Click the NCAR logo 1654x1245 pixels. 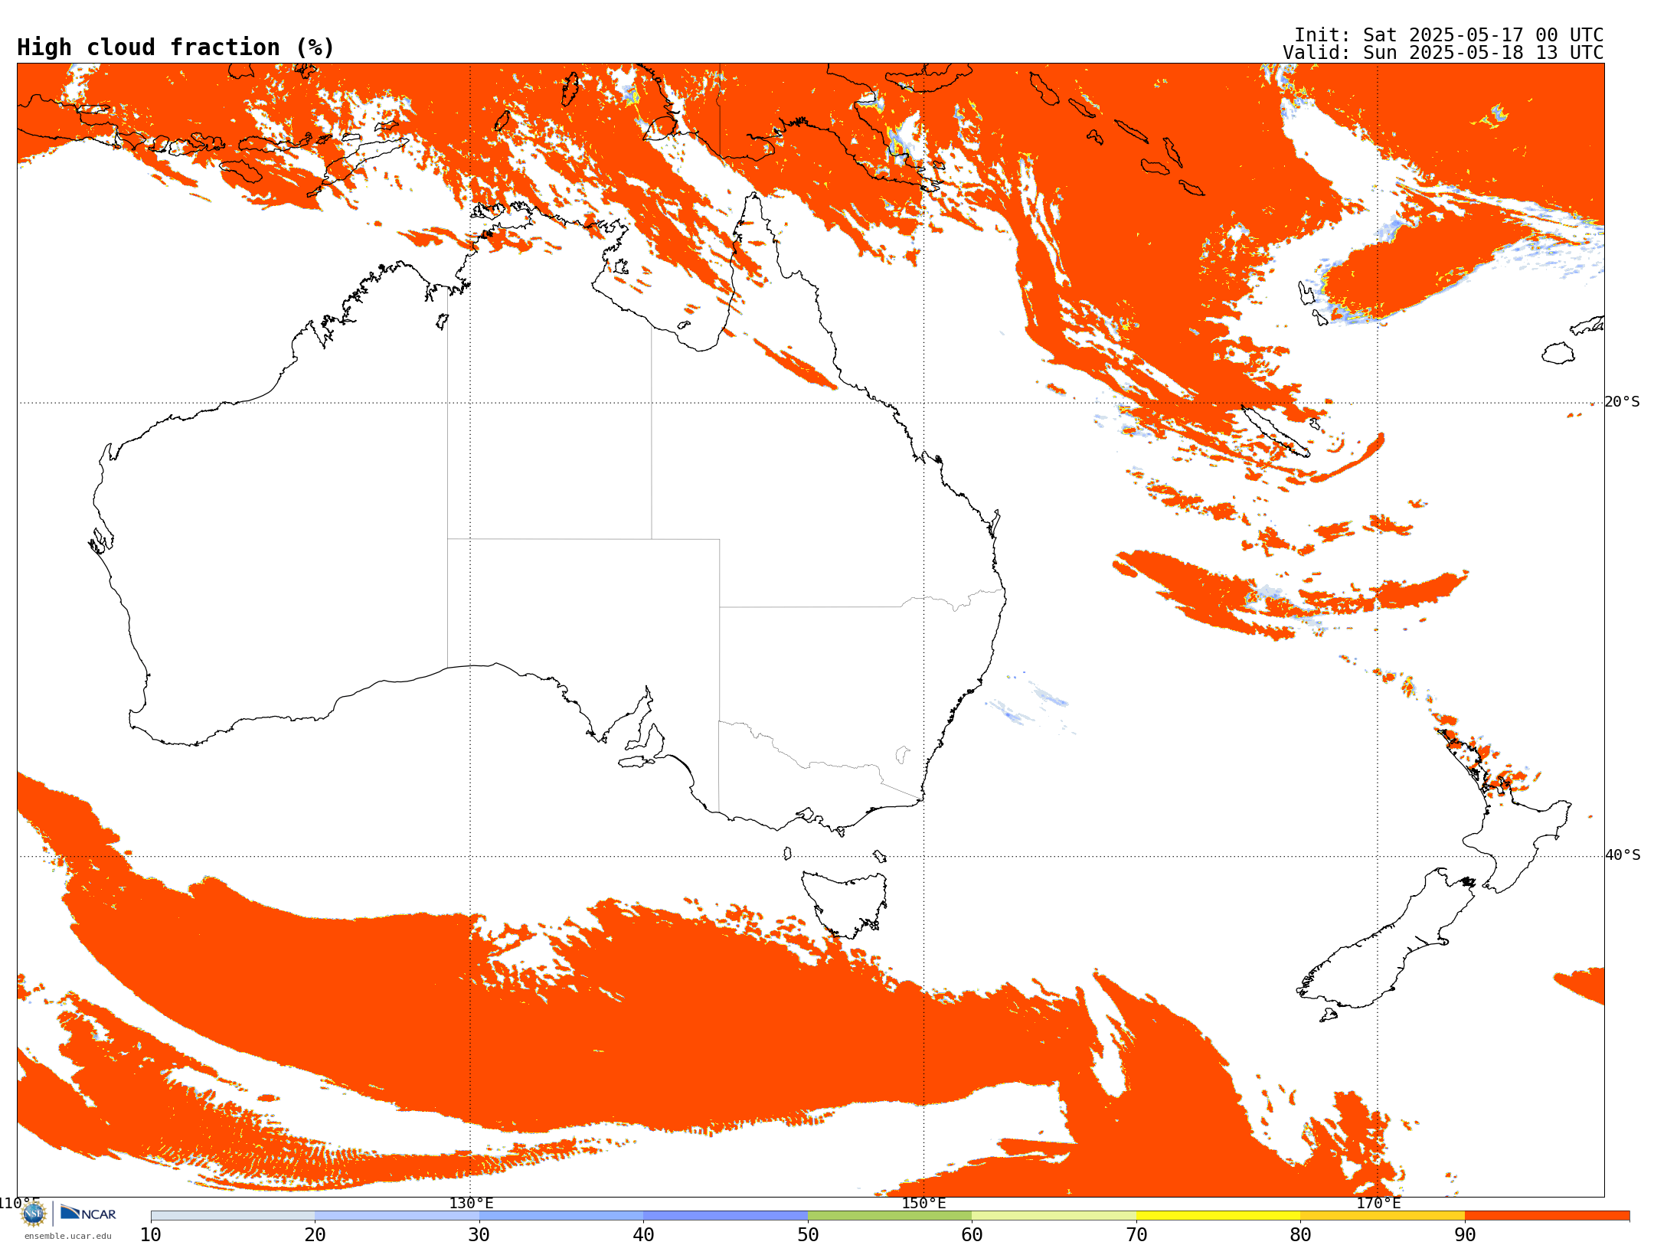(88, 1213)
